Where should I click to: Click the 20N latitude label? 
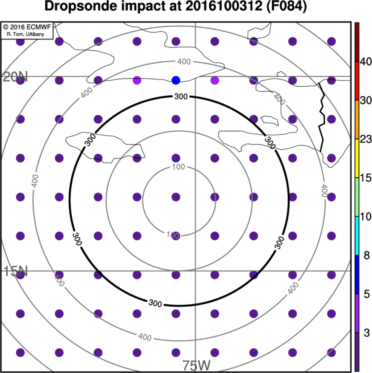15,77
